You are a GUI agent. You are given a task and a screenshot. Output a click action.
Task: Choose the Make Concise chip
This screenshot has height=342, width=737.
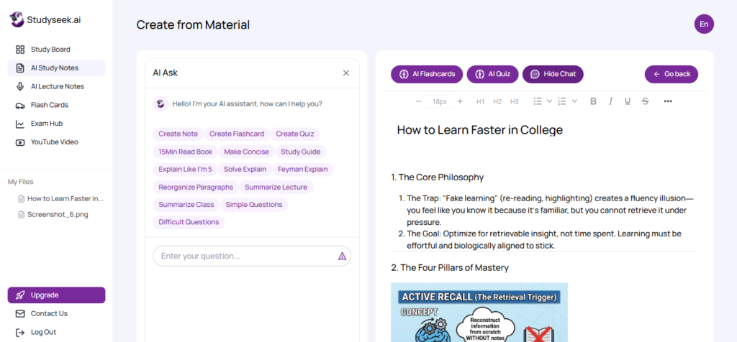click(x=247, y=152)
